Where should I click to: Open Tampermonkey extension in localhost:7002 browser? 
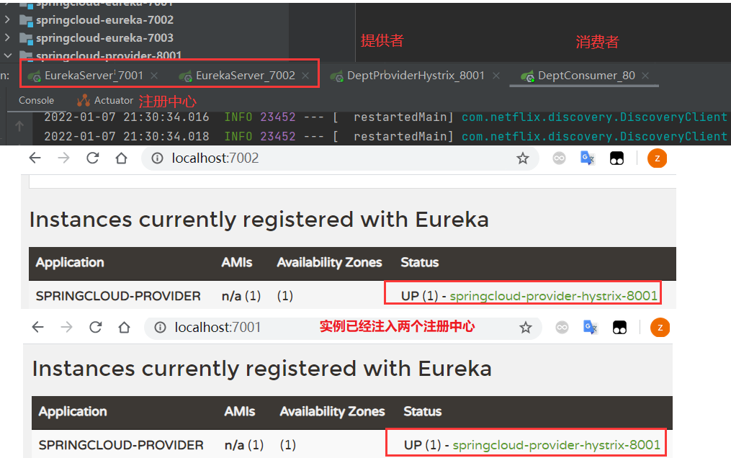(616, 158)
